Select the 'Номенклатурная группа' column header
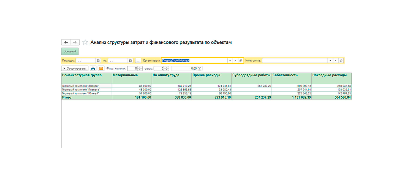 (86, 78)
